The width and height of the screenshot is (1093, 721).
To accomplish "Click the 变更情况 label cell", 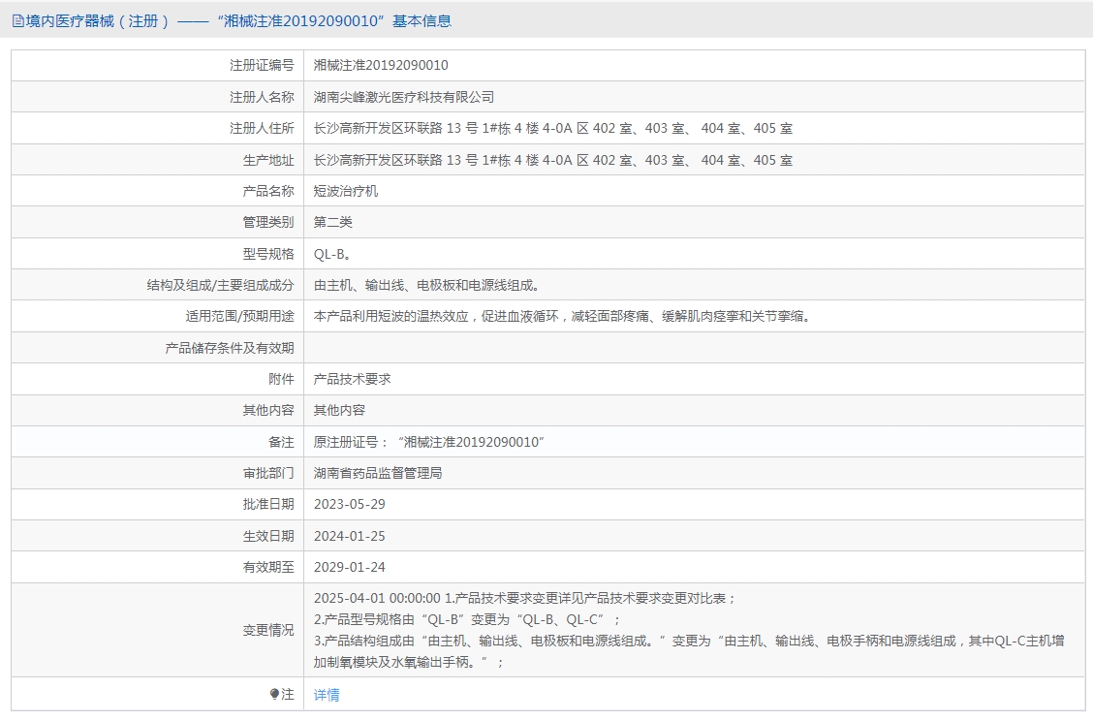I will click(x=158, y=630).
